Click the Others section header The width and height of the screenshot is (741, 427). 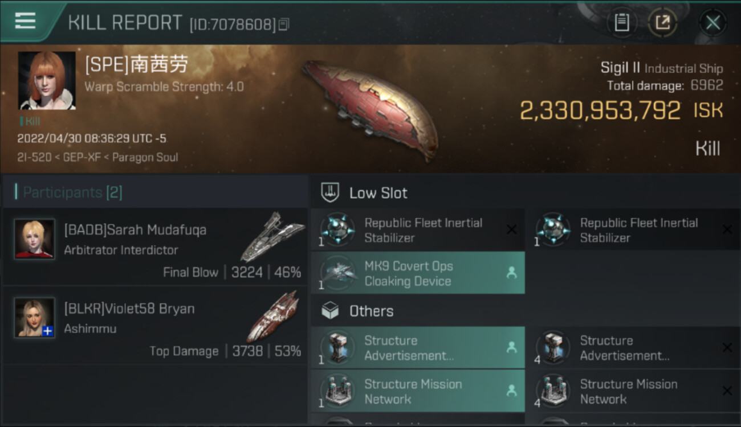[x=371, y=311]
